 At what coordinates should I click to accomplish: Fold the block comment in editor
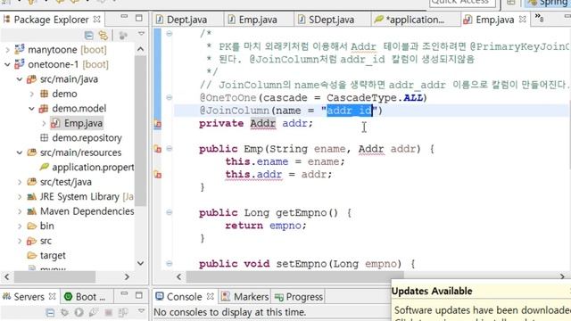169,34
